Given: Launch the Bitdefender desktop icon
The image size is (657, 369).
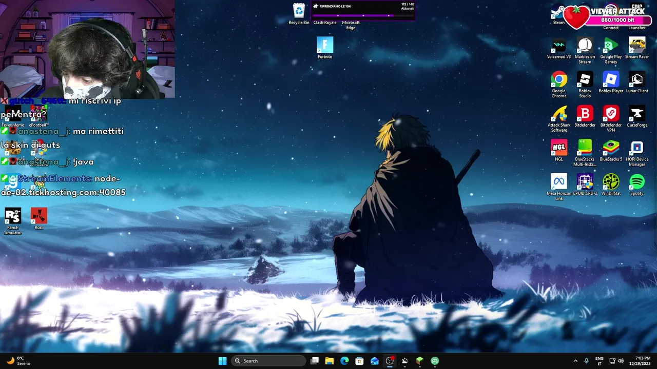Looking at the screenshot, I should click(x=585, y=116).
